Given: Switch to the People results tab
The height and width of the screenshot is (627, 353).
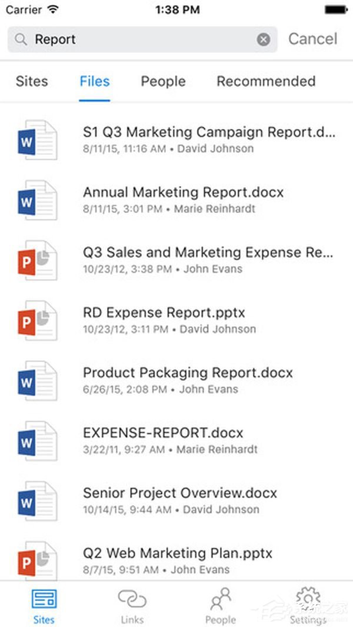Looking at the screenshot, I should [x=163, y=81].
